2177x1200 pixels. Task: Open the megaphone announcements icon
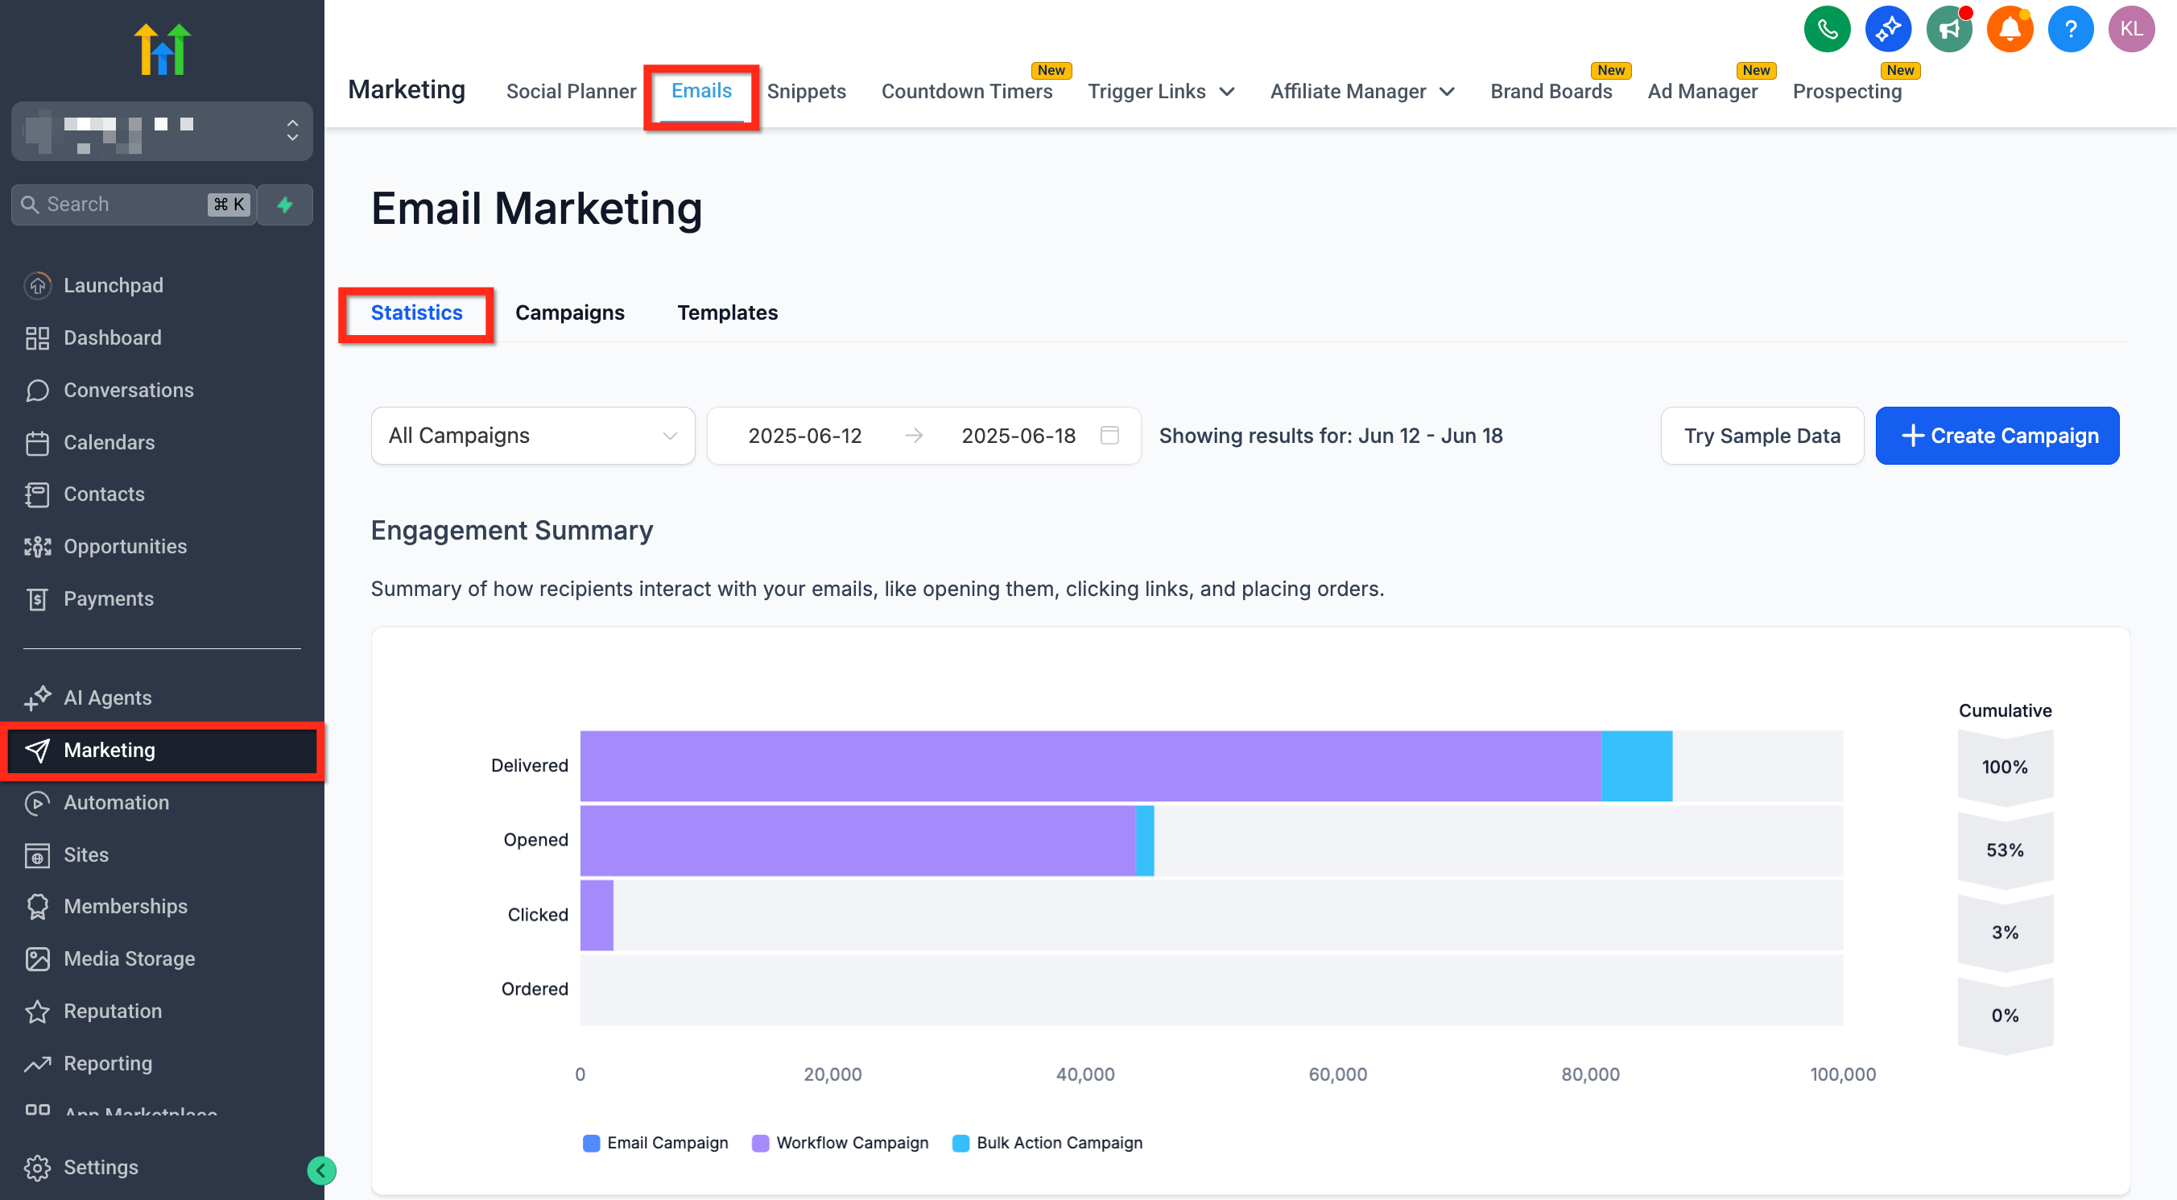(x=1948, y=30)
